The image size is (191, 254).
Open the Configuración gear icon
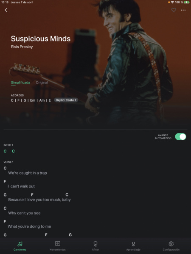(171, 244)
